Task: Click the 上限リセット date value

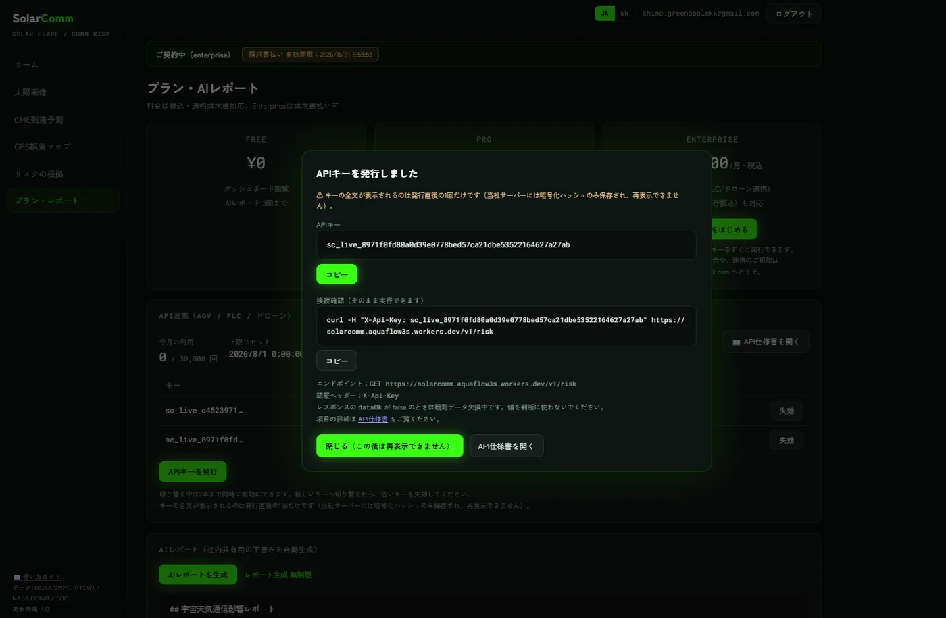Action: [x=266, y=354]
